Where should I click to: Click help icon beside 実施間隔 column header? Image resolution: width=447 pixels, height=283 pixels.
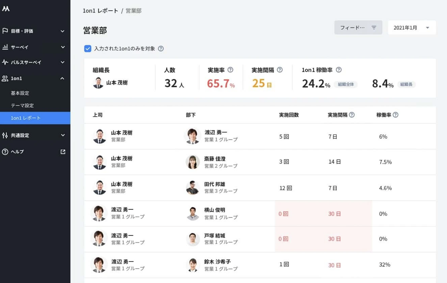tap(352, 115)
